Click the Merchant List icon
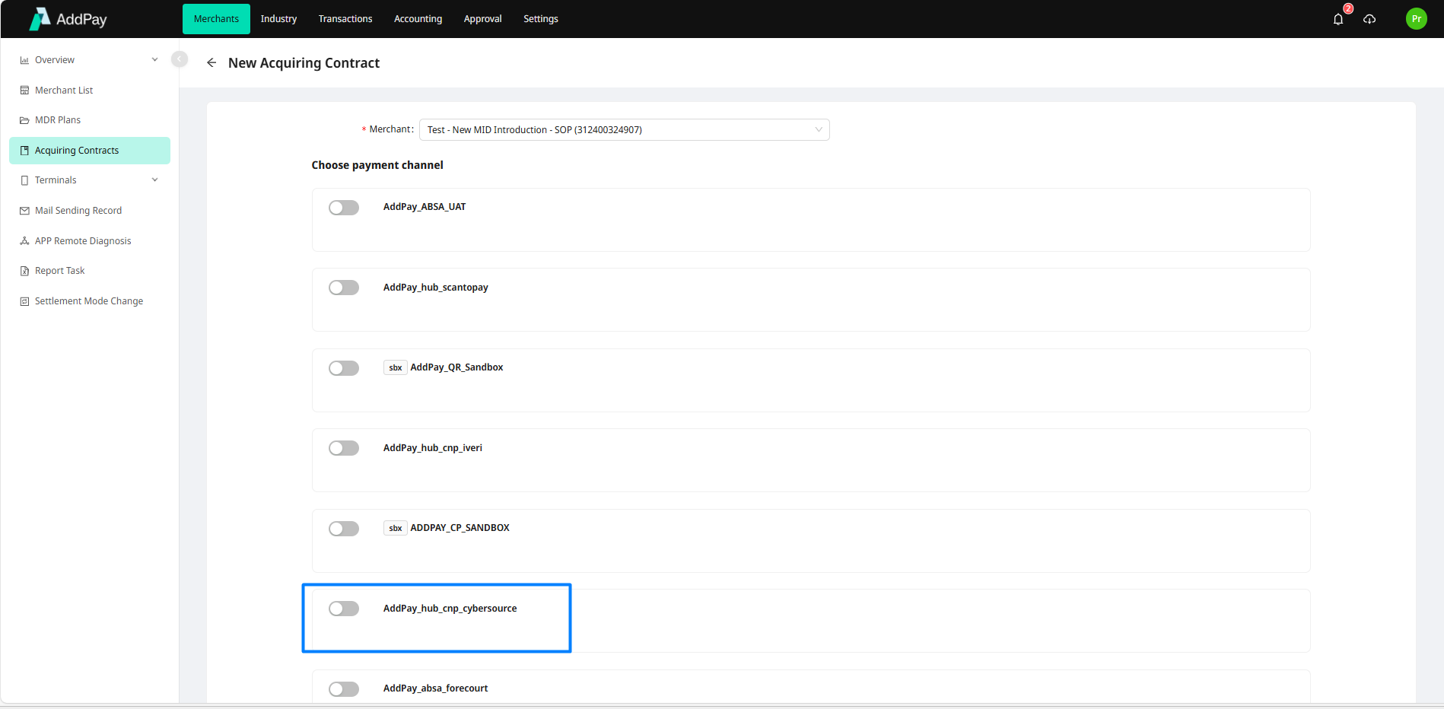 coord(24,91)
